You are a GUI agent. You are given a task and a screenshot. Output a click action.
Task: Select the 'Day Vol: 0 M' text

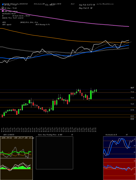pos(85,8)
